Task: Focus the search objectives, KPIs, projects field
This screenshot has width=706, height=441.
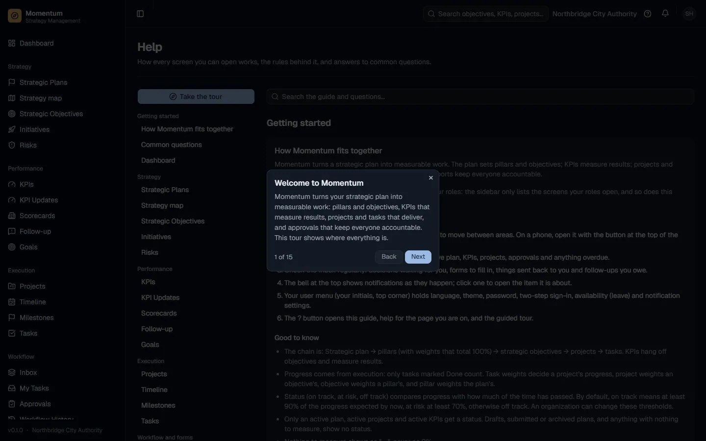Action: tap(486, 14)
